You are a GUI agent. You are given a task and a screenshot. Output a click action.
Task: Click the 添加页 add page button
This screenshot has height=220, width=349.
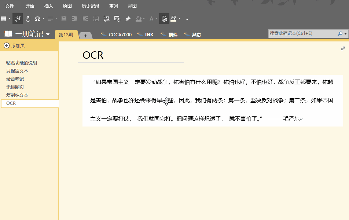[14, 45]
